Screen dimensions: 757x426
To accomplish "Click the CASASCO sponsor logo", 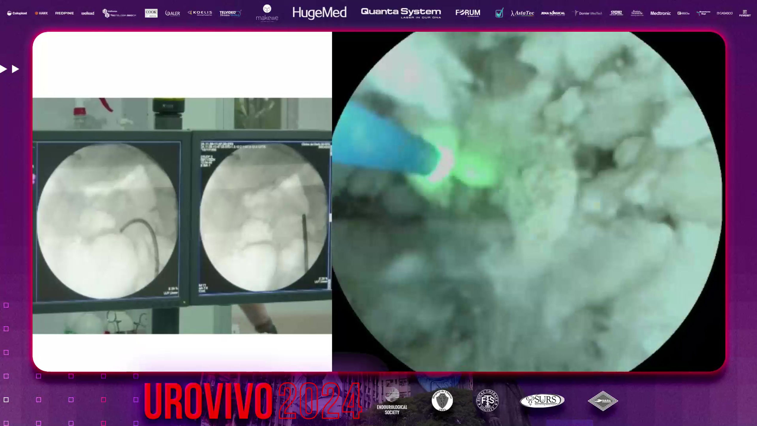I will [x=724, y=13].
